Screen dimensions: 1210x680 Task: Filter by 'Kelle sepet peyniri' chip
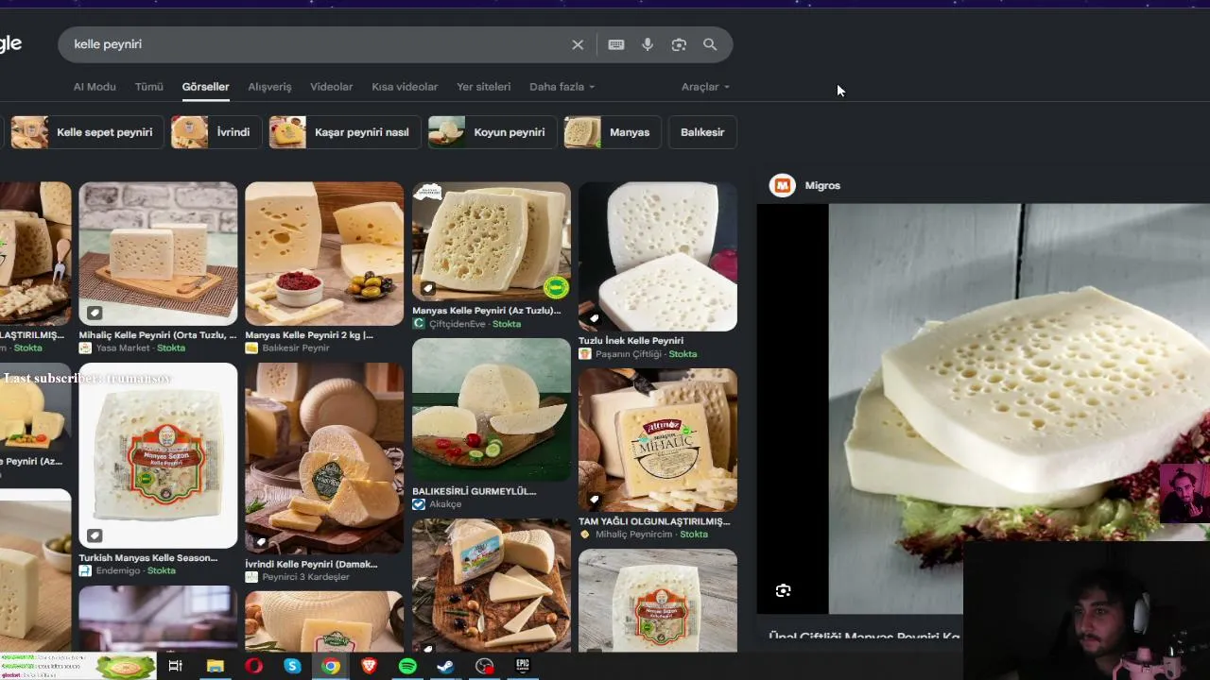87,132
